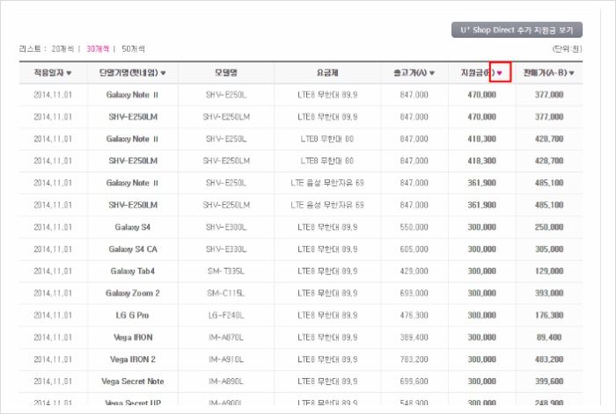Click 출고가 value 605,000
This screenshot has height=414, width=616.
[x=414, y=249]
